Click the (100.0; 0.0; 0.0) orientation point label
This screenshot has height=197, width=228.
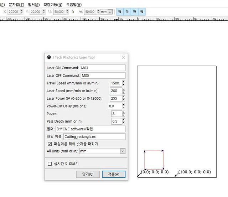[195, 172]
